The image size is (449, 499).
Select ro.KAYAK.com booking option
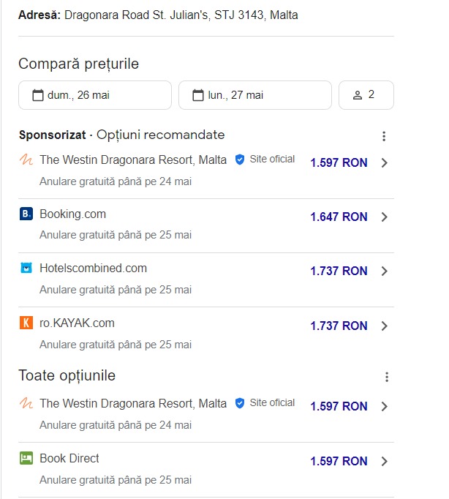point(78,323)
